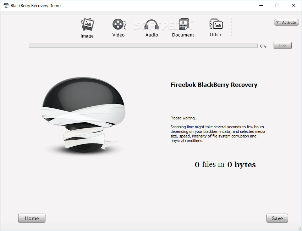Click the 0% progress percentage label
This screenshot has width=302, height=231.
pos(263,46)
